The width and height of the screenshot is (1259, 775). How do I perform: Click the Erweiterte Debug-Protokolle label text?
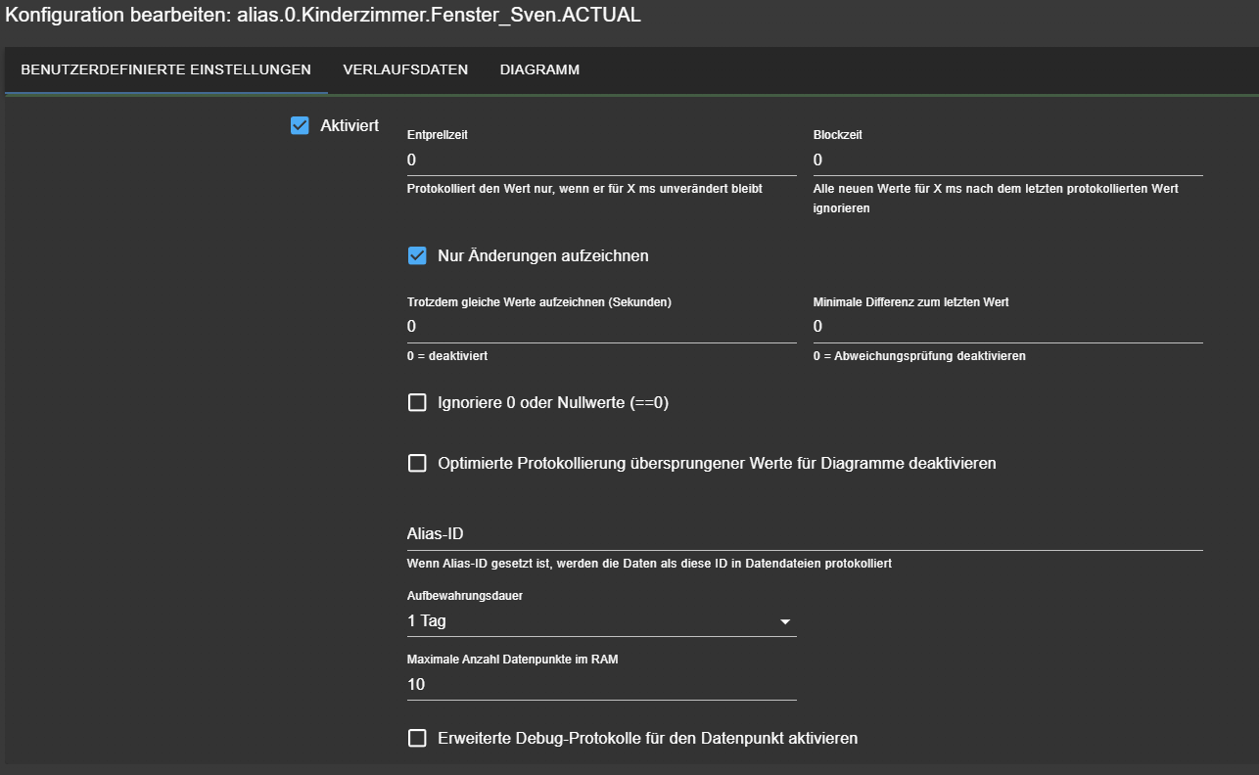pyautogui.click(x=647, y=739)
